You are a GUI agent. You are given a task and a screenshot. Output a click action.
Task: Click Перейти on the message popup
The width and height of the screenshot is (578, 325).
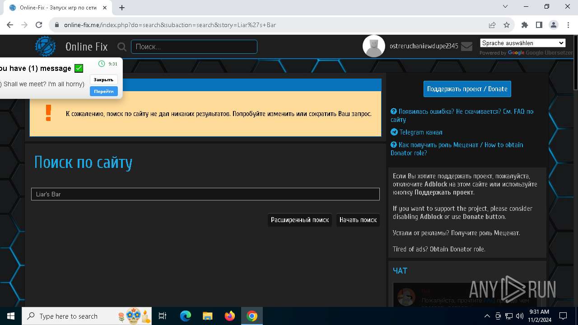103,91
